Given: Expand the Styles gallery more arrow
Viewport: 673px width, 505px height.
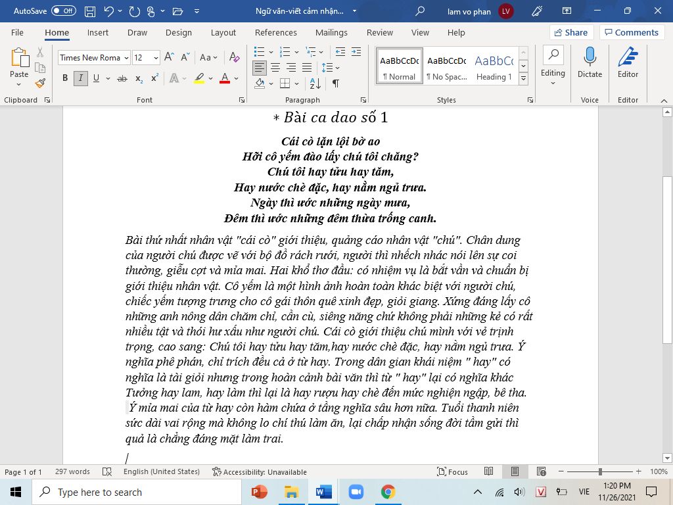Looking at the screenshot, I should pos(523,78).
